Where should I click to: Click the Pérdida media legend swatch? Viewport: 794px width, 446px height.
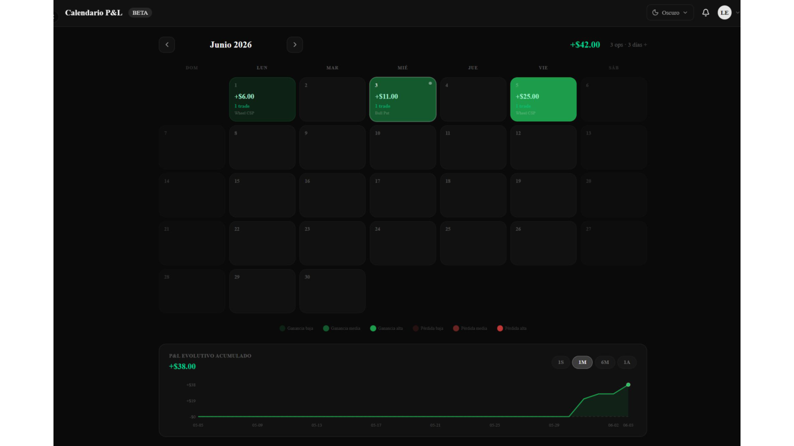pos(456,328)
